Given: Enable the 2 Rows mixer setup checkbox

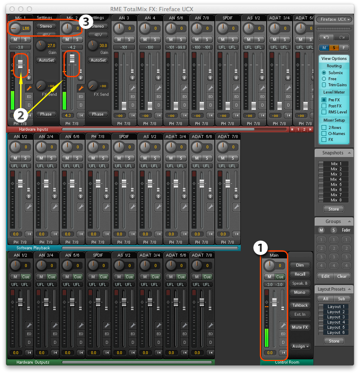Looking at the screenshot, I should coord(324,128).
